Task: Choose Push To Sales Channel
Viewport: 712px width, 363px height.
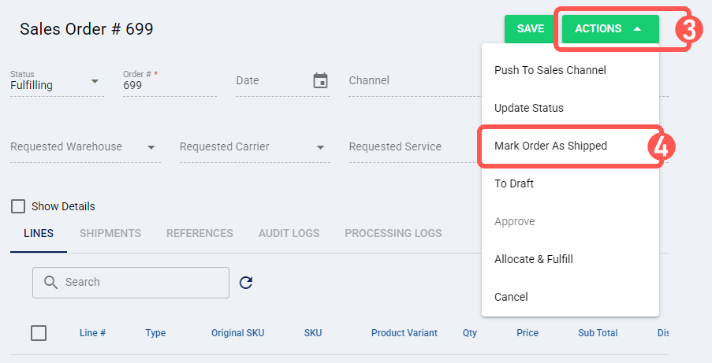Action: click(570, 70)
